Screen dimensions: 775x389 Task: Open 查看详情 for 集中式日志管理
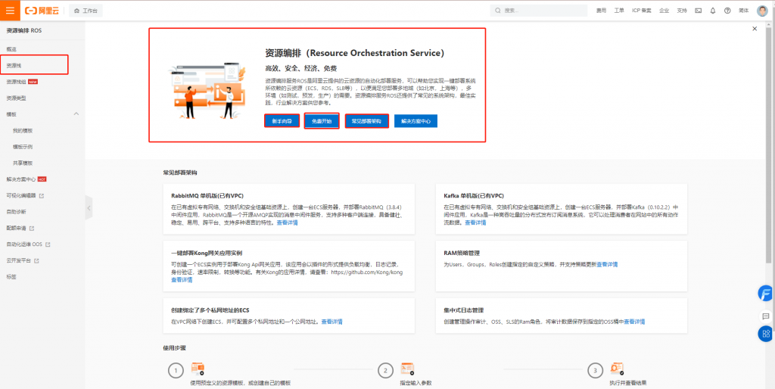coord(634,322)
